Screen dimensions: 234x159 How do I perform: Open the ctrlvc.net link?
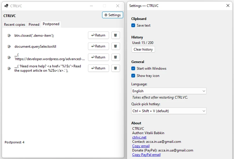point(139,137)
